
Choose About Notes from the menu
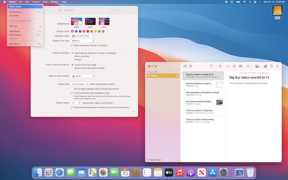25,6
